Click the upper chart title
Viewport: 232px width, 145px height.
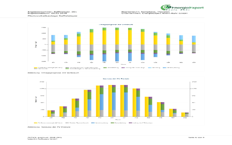click(x=116, y=24)
